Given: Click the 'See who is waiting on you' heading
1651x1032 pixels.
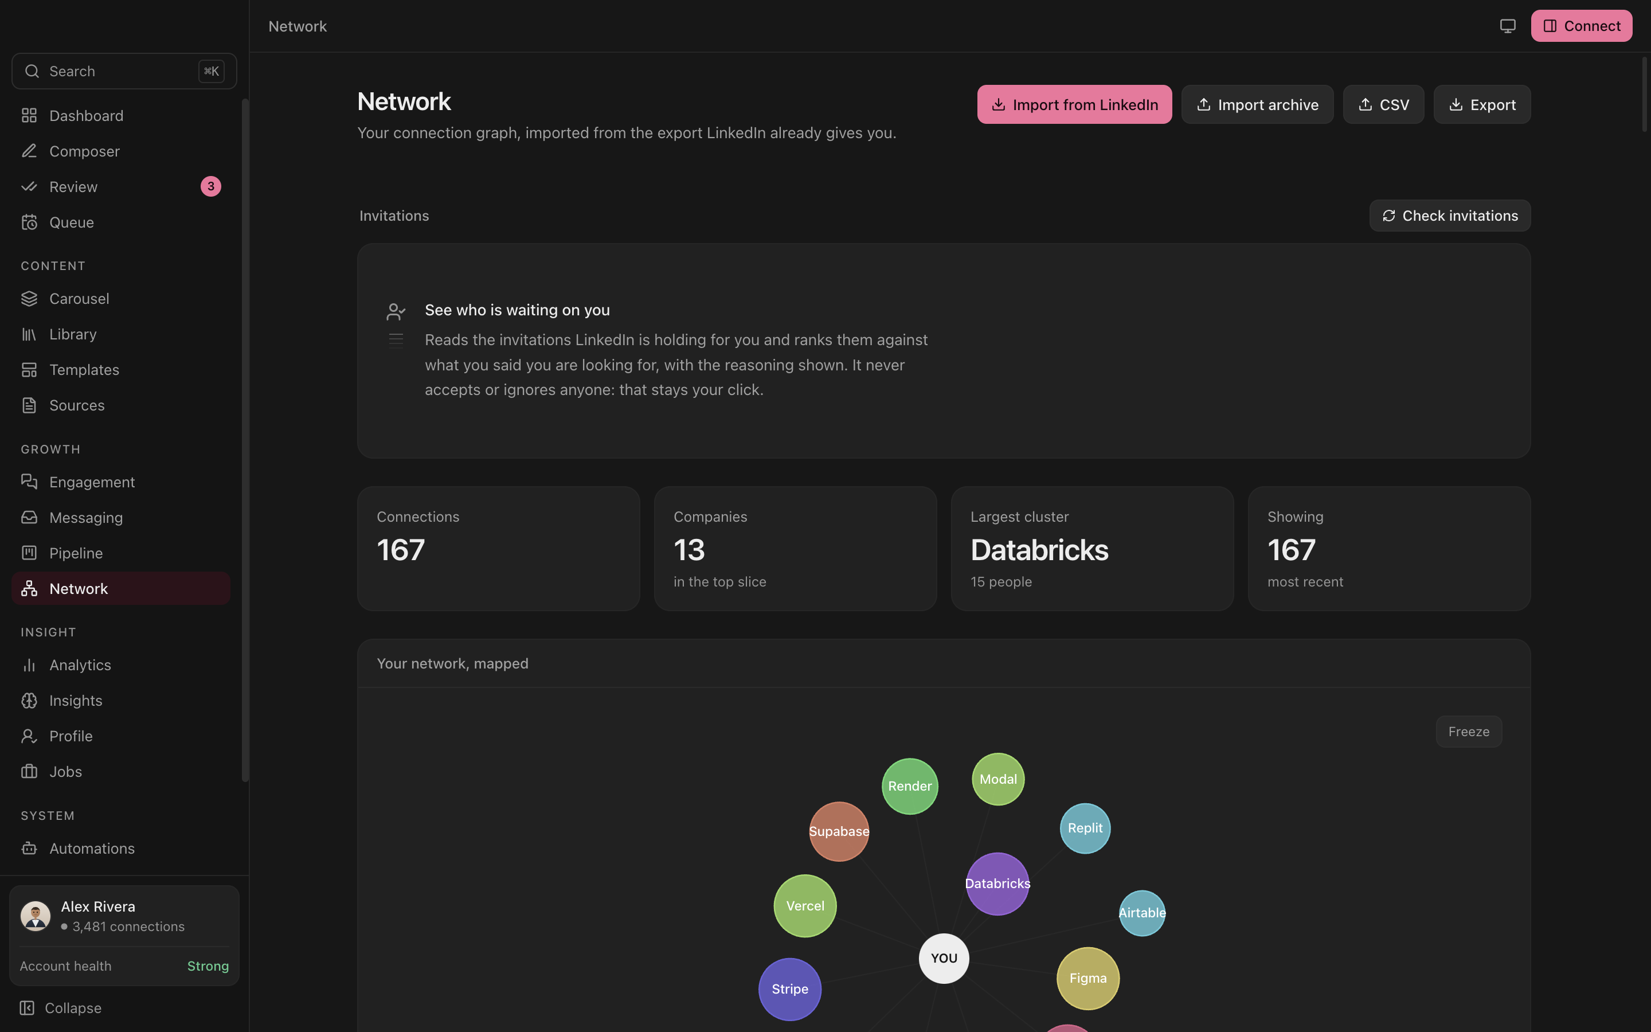Looking at the screenshot, I should pos(517,310).
